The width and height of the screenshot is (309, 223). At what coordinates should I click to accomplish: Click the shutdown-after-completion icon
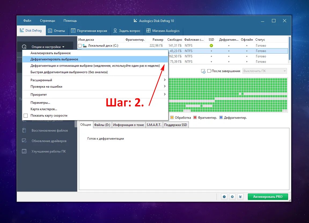coord(203,71)
